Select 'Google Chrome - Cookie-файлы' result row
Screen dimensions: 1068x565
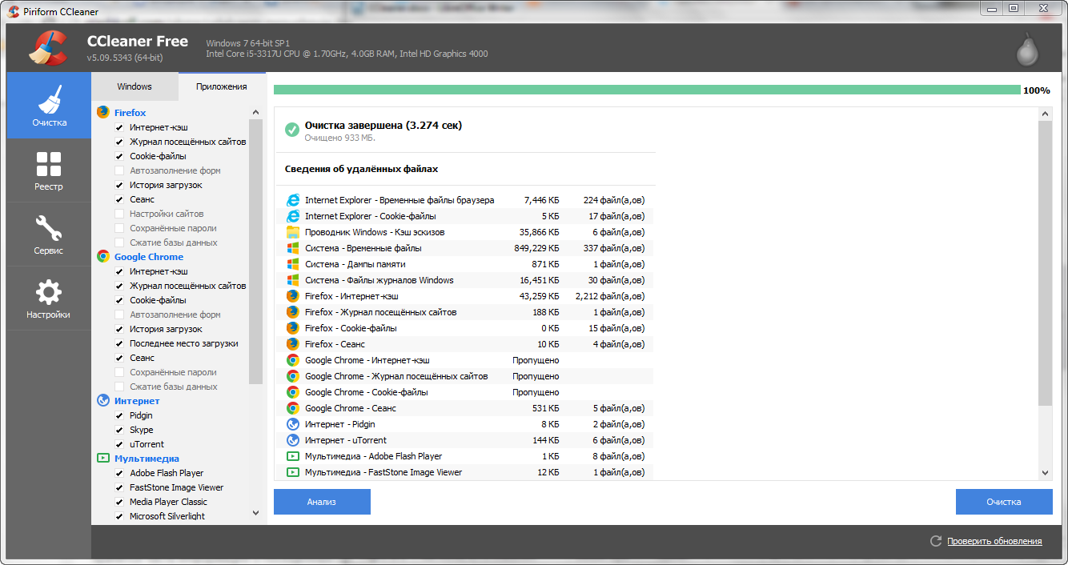(x=464, y=392)
